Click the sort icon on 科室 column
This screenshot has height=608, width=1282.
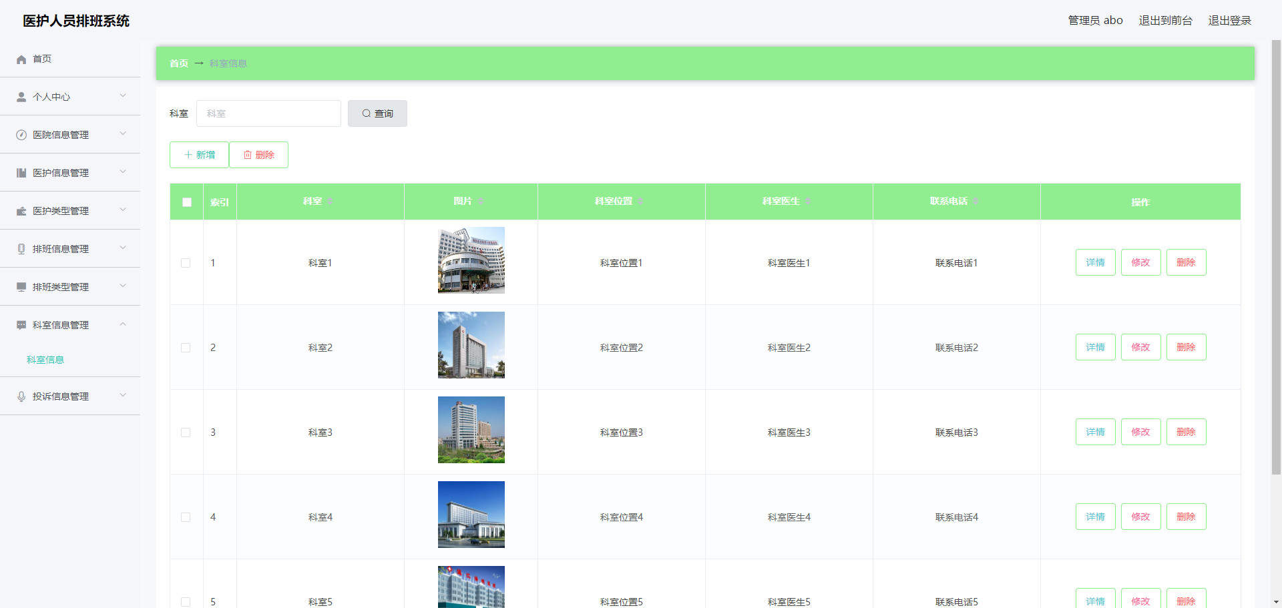click(x=330, y=202)
